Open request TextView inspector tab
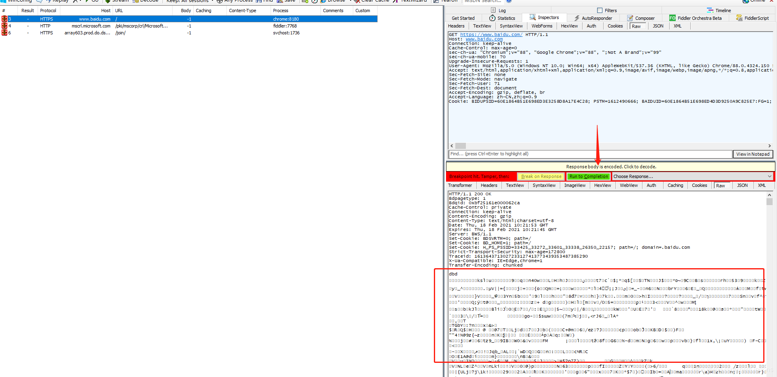This screenshot has width=777, height=377. (x=482, y=26)
